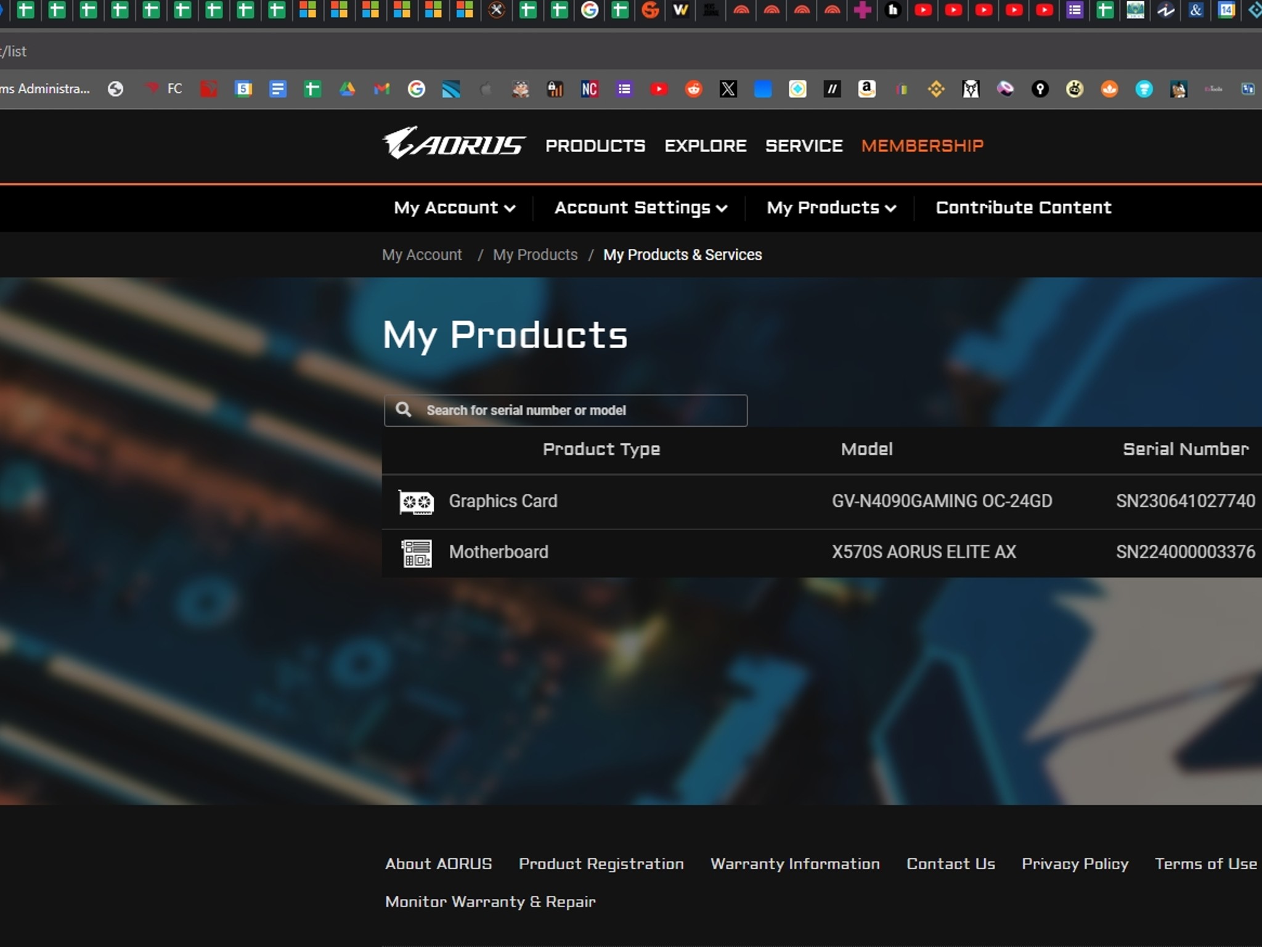Open the X (Twitter) bookmark icon
Image resolution: width=1262 pixels, height=947 pixels.
[728, 89]
